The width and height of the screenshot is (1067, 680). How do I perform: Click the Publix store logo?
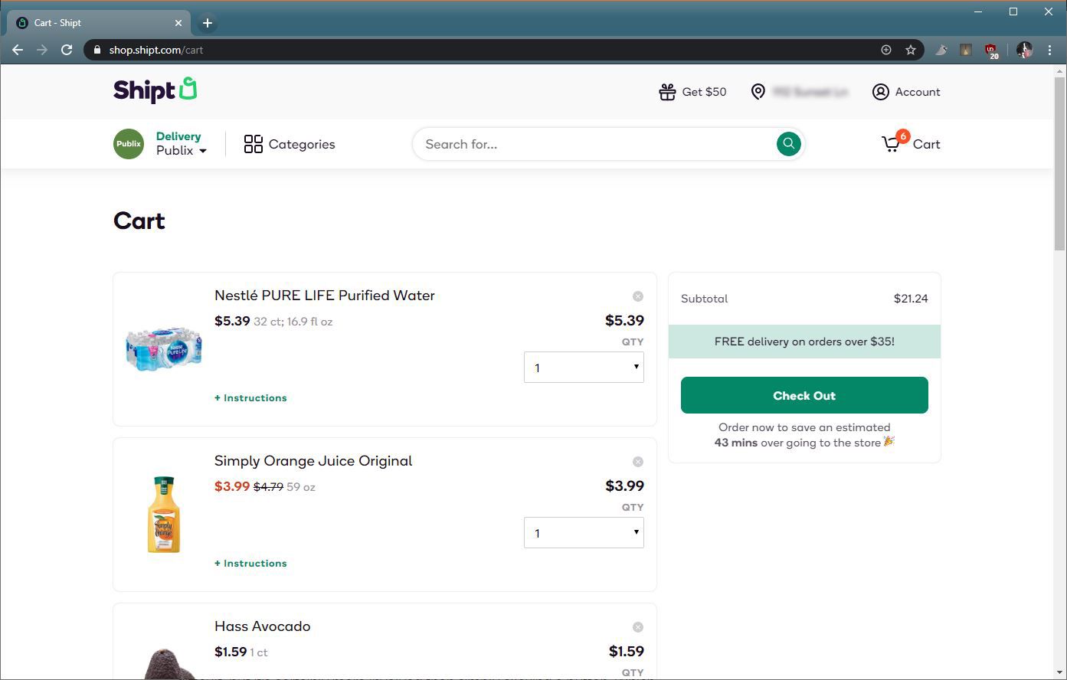[129, 144]
